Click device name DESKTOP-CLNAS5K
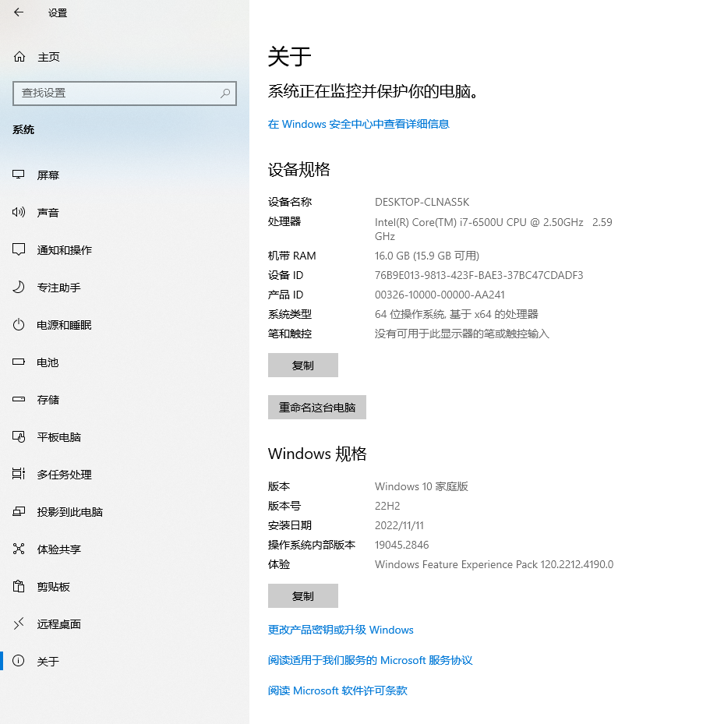This screenshot has height=724, width=717. (x=422, y=203)
